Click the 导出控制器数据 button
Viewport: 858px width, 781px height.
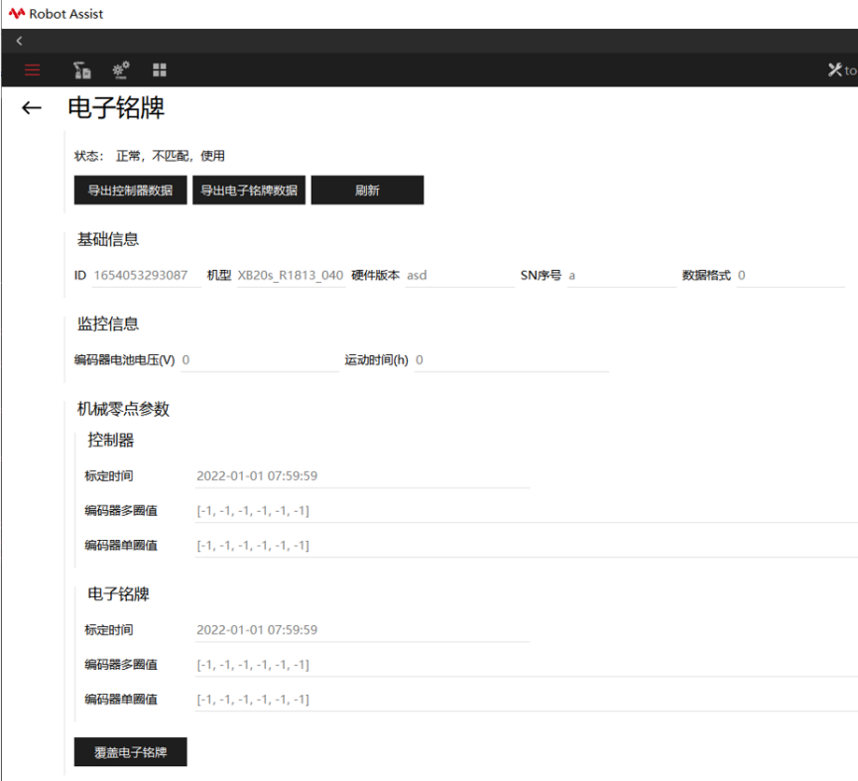(130, 190)
